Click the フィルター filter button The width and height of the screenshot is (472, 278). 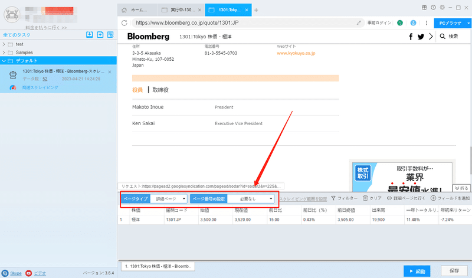(344, 198)
